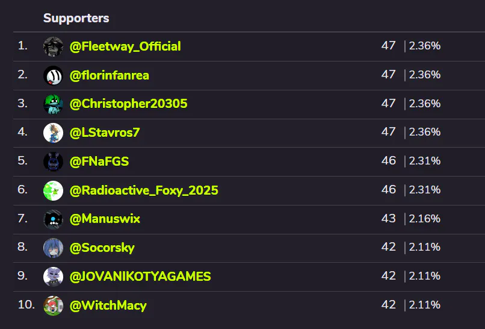Open FNaFGS dark avatar icon

coord(53,161)
